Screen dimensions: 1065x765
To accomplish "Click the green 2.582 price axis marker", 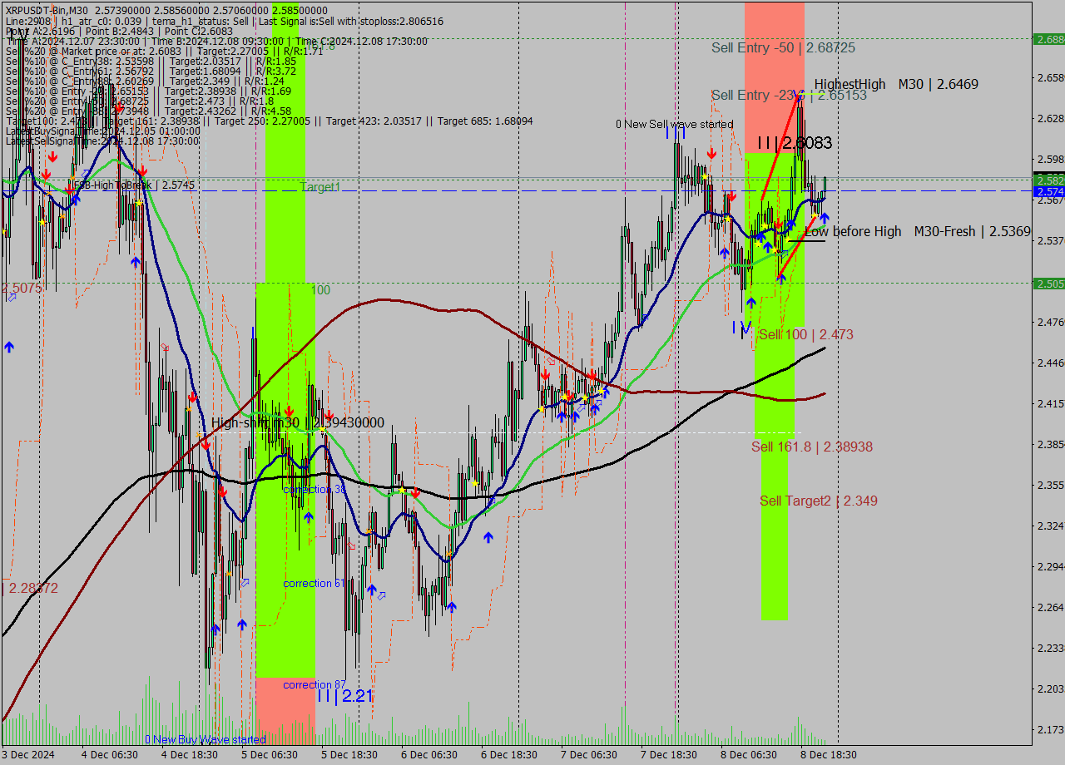I will click(x=1048, y=180).
